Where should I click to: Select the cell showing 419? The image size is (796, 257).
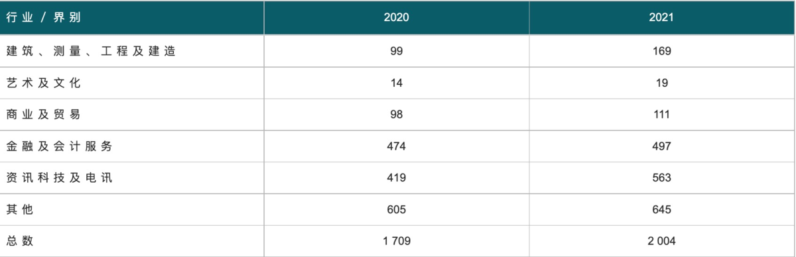[x=397, y=178]
